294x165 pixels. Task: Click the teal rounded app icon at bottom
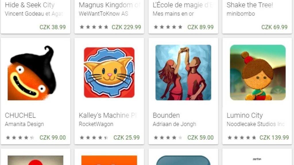coord(183,160)
